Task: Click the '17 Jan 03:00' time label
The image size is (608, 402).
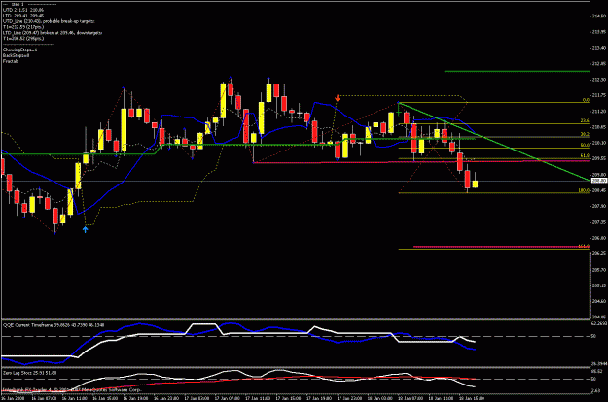Action: point(197,398)
